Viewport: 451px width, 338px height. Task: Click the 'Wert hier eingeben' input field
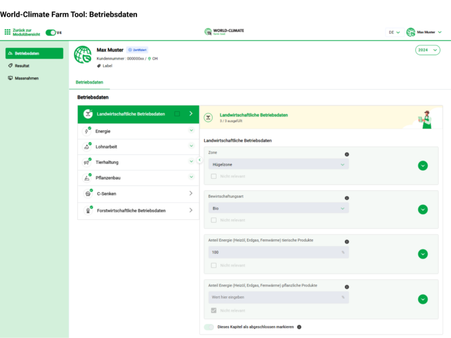tap(278, 297)
